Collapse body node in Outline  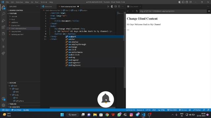(x=11, y=95)
